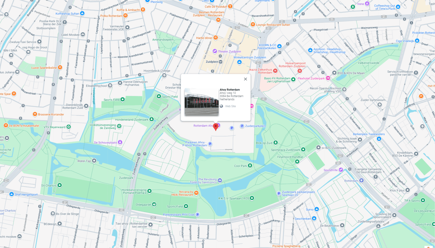Select SoundVille marker icon
This screenshot has width=435, height=248.
point(341,170)
